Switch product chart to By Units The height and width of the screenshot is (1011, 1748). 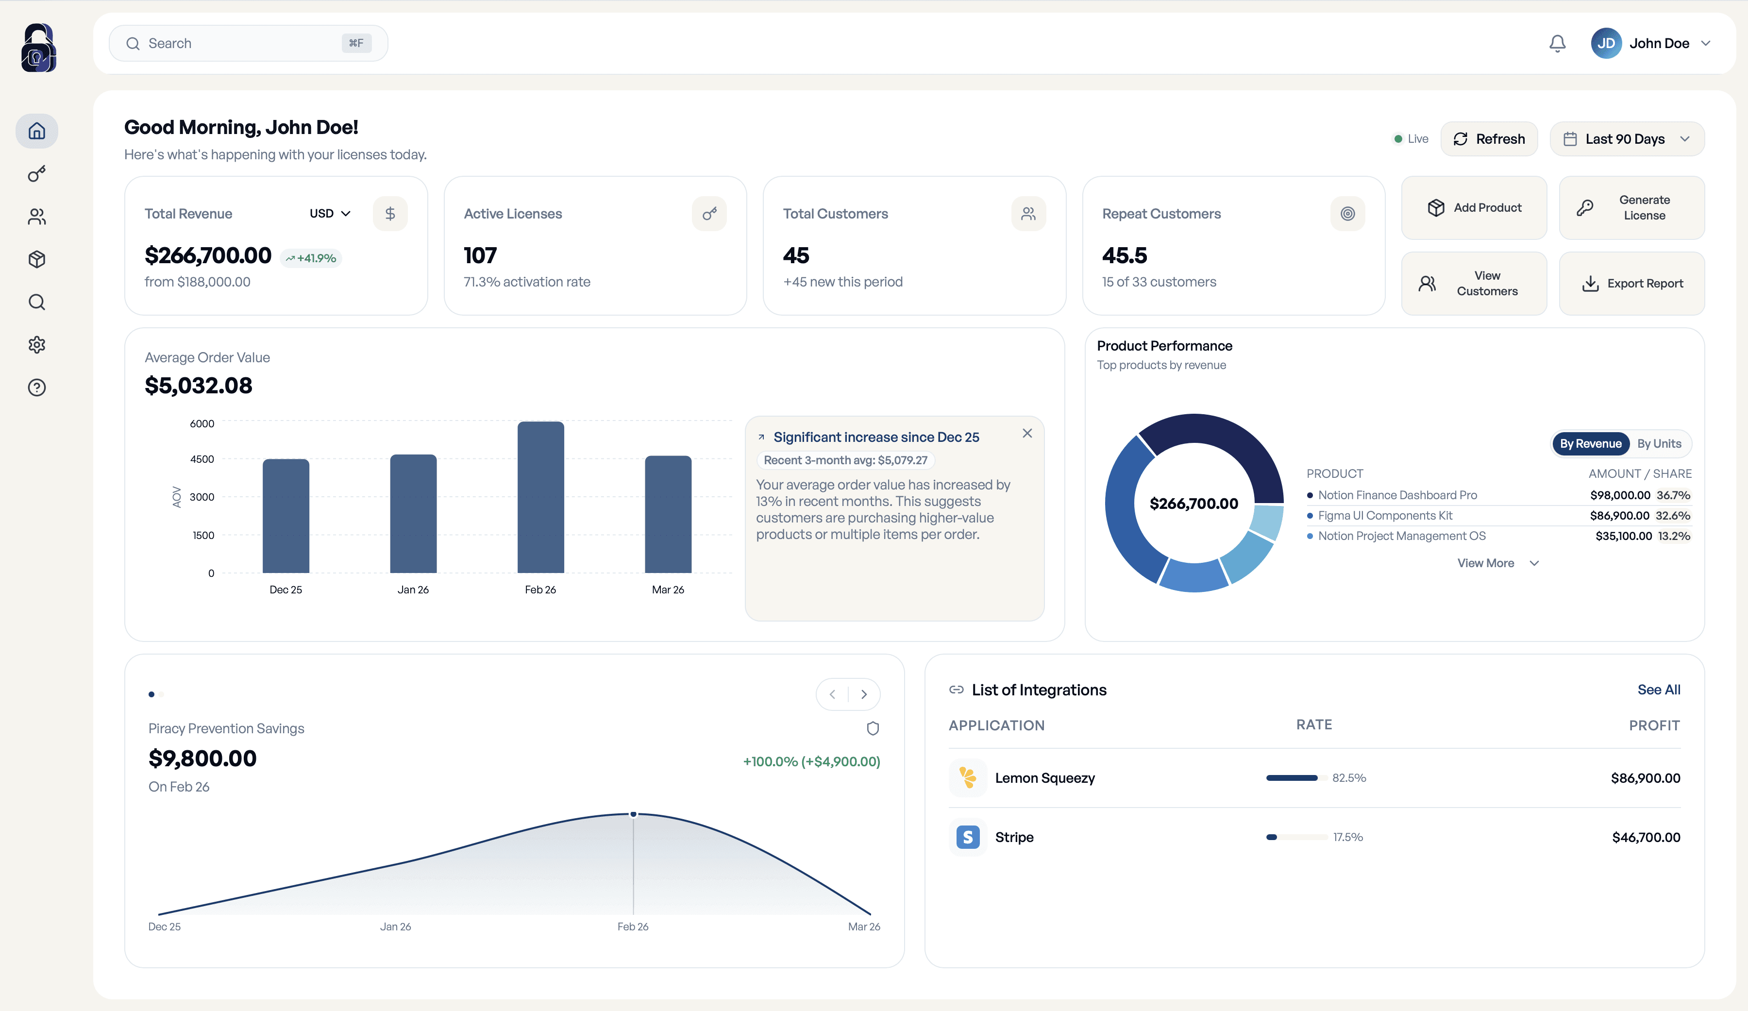[1659, 444]
